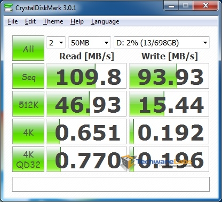
Task: Maximize the CrystalDiskMark window
Action: pyautogui.click(x=186, y=6)
